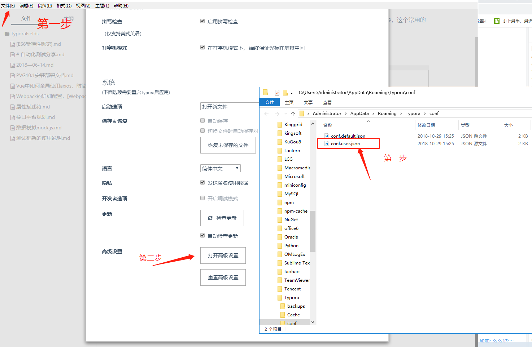This screenshot has height=347, width=532.
Task: Toggle 自动检查更新 checkbox
Action: [x=202, y=235]
